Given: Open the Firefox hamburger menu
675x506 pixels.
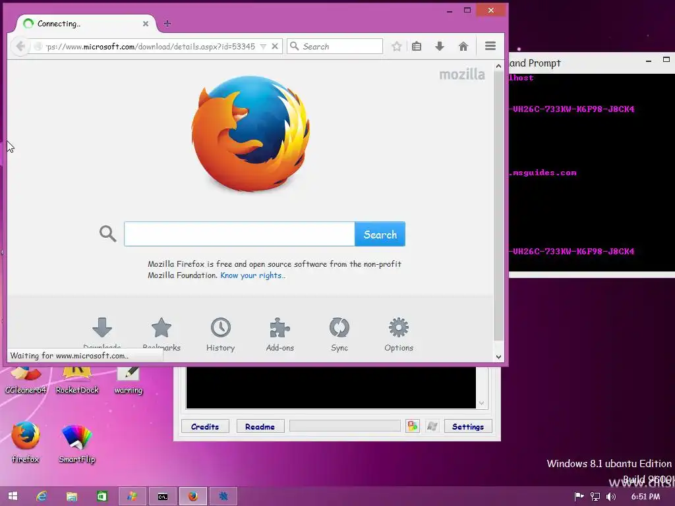Looking at the screenshot, I should pyautogui.click(x=490, y=46).
